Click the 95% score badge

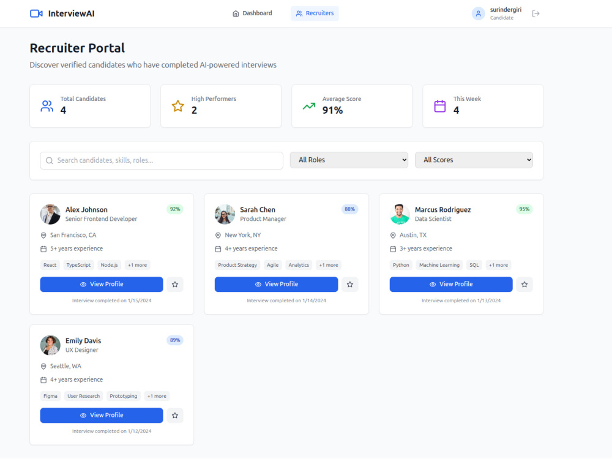pyautogui.click(x=524, y=209)
